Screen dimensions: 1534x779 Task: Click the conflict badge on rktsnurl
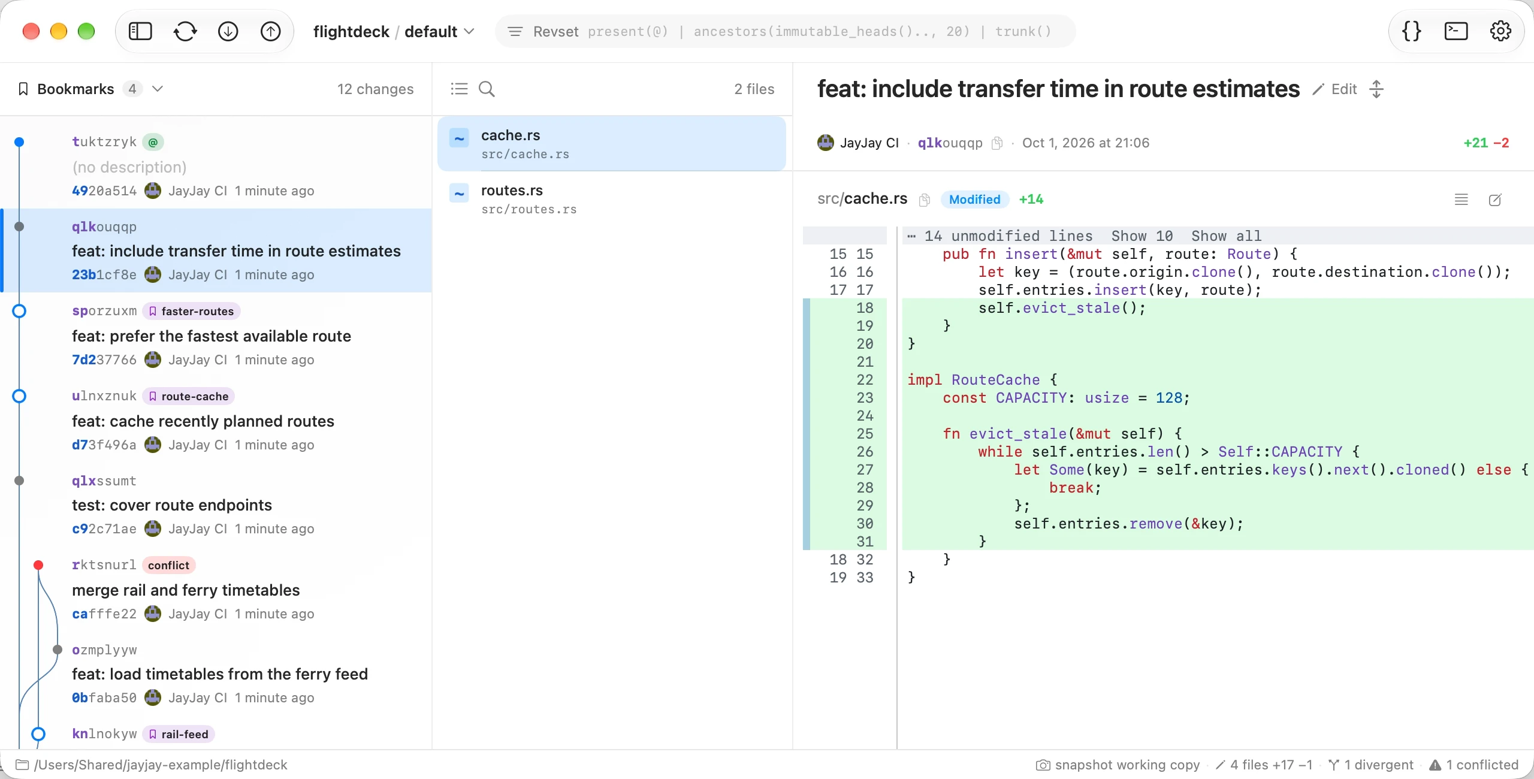[x=168, y=565]
